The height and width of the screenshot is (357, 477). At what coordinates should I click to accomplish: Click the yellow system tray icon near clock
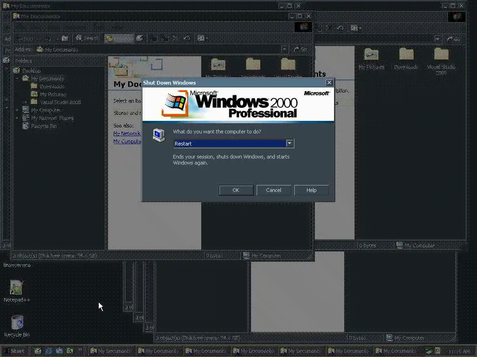[437, 351]
